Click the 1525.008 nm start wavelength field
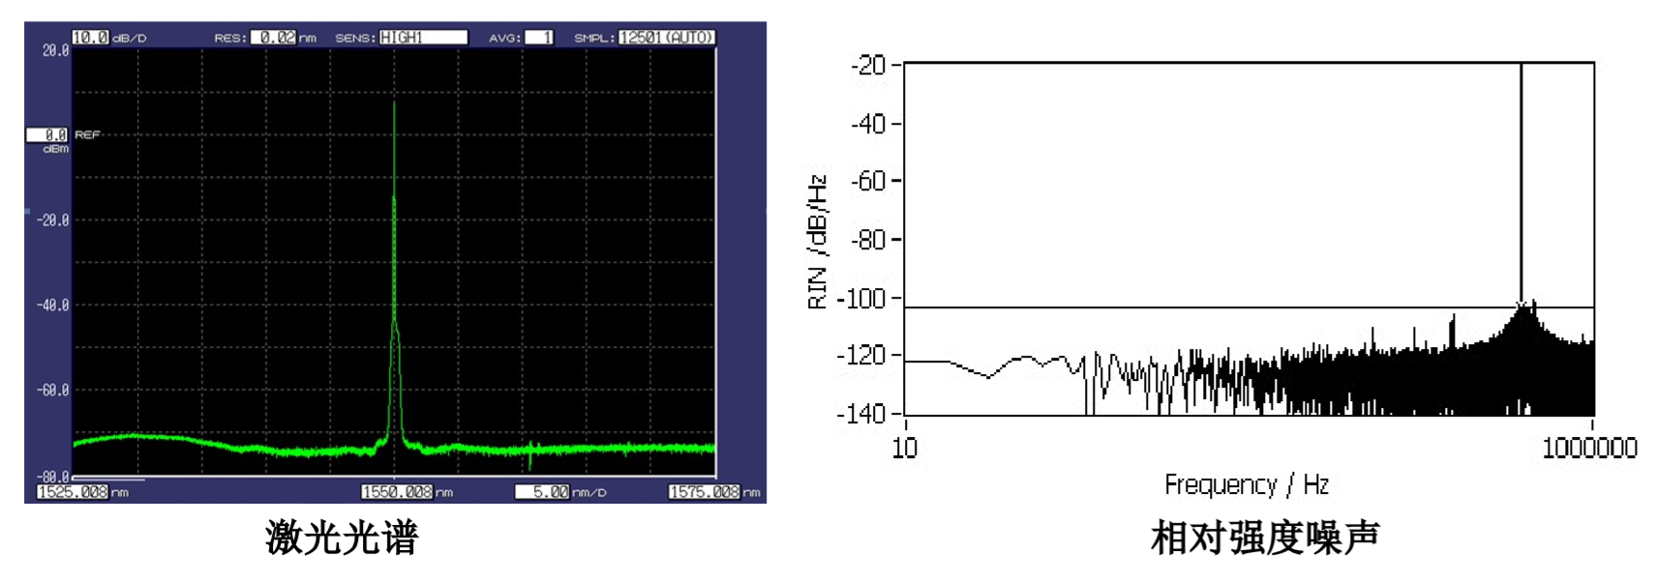The height and width of the screenshot is (580, 1656). (73, 492)
